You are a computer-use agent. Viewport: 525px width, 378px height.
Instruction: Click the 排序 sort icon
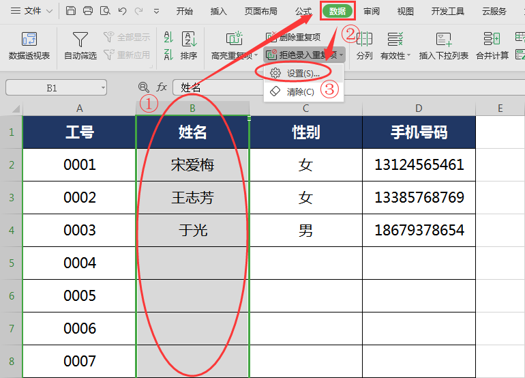[x=189, y=39]
